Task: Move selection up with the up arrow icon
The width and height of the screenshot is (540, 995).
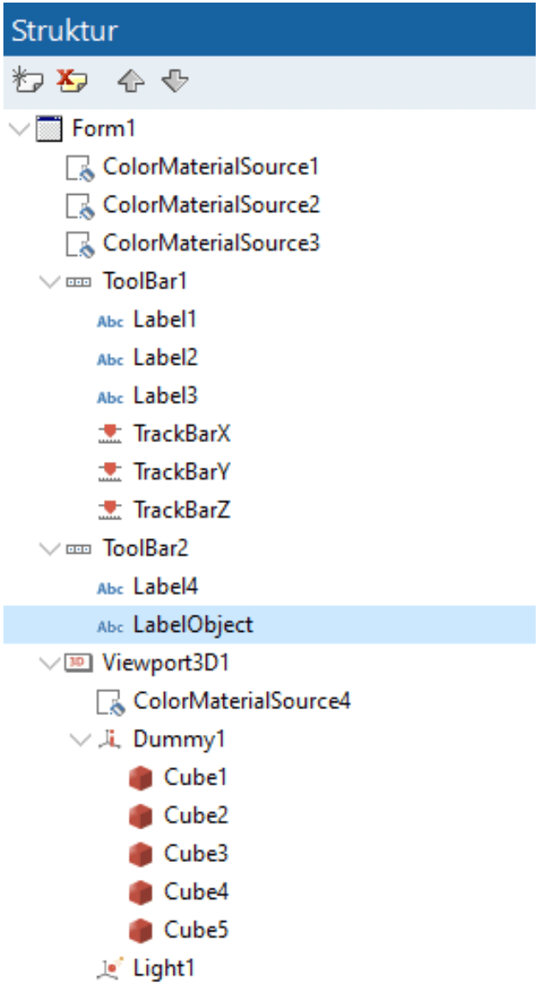Action: [130, 82]
